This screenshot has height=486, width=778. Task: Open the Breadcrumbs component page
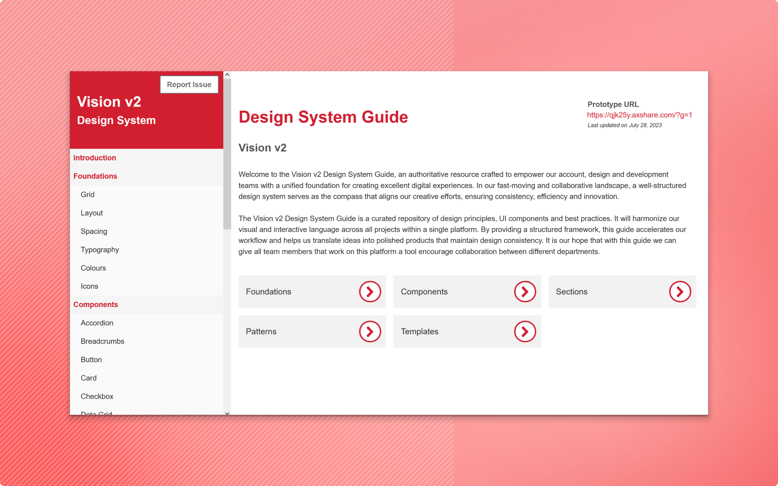(x=103, y=341)
